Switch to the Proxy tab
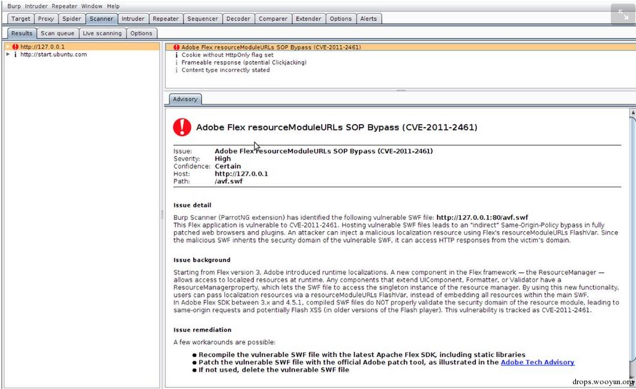This screenshot has height=389, width=636. click(46, 19)
